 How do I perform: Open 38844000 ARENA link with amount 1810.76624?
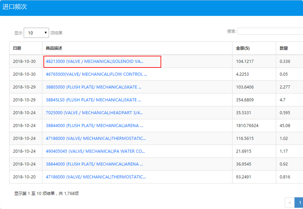pyautogui.click(x=94, y=125)
